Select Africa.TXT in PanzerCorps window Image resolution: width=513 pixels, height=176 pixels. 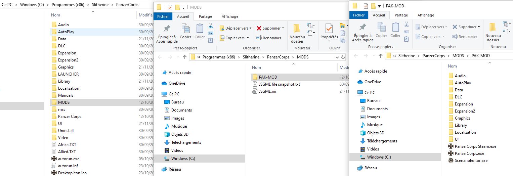tap(64, 145)
